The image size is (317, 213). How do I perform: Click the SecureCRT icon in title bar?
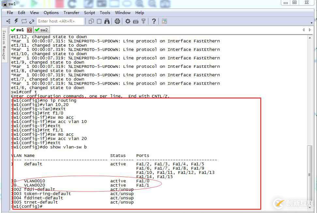tap(4, 4)
